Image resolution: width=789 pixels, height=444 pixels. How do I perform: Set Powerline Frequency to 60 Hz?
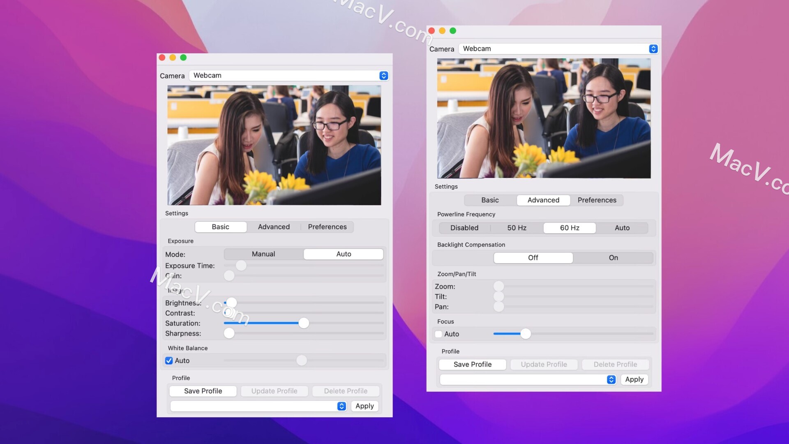click(x=569, y=227)
